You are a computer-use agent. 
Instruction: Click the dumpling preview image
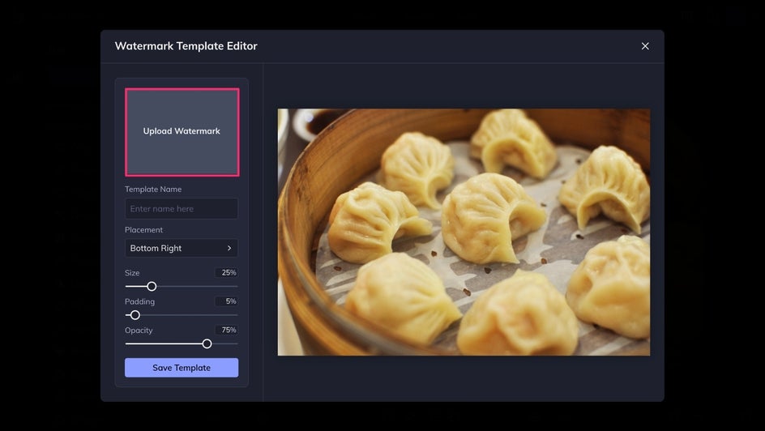(464, 232)
